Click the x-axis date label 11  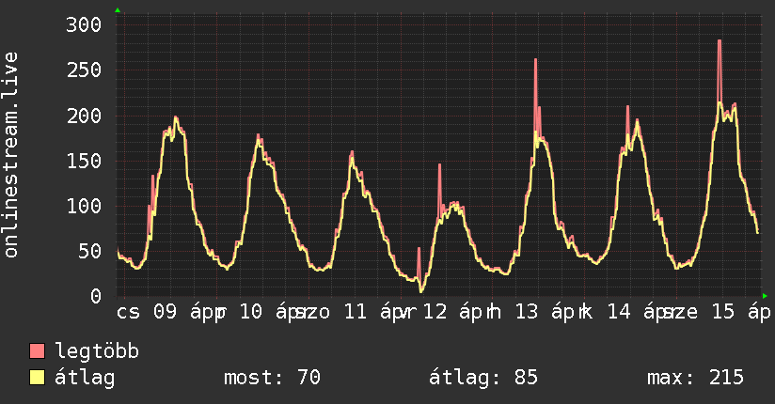coord(355,312)
